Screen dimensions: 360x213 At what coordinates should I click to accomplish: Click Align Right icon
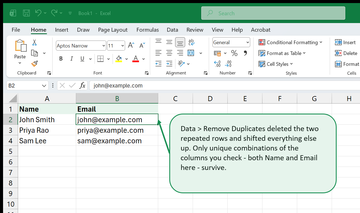point(180,53)
